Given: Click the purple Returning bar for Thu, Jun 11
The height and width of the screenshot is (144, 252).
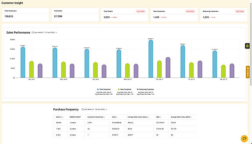Looking at the screenshot, I should coord(168,68).
